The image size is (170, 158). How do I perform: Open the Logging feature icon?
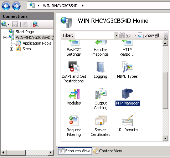[101, 67]
